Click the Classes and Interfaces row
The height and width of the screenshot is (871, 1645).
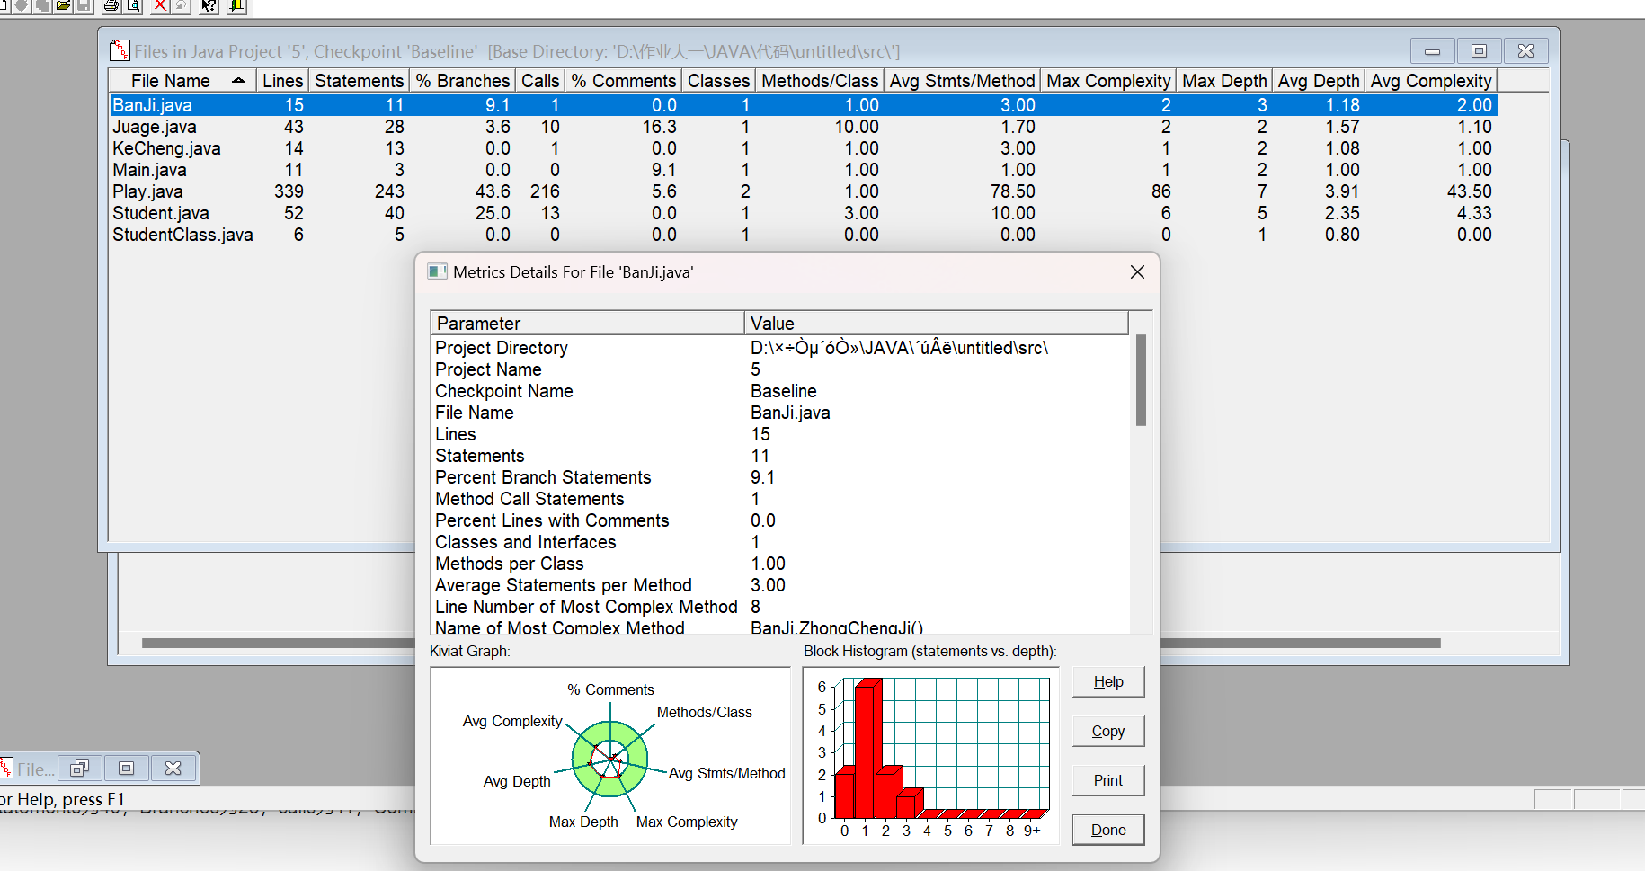(x=780, y=542)
